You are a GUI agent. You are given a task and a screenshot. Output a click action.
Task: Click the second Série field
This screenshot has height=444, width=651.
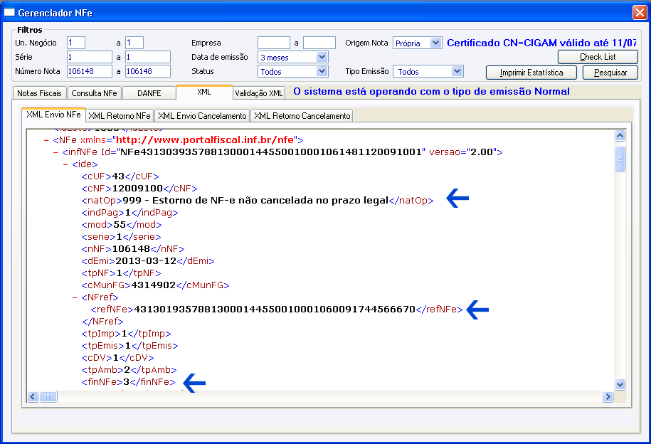[x=148, y=56]
